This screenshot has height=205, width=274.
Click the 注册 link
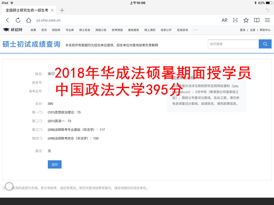tap(252, 30)
